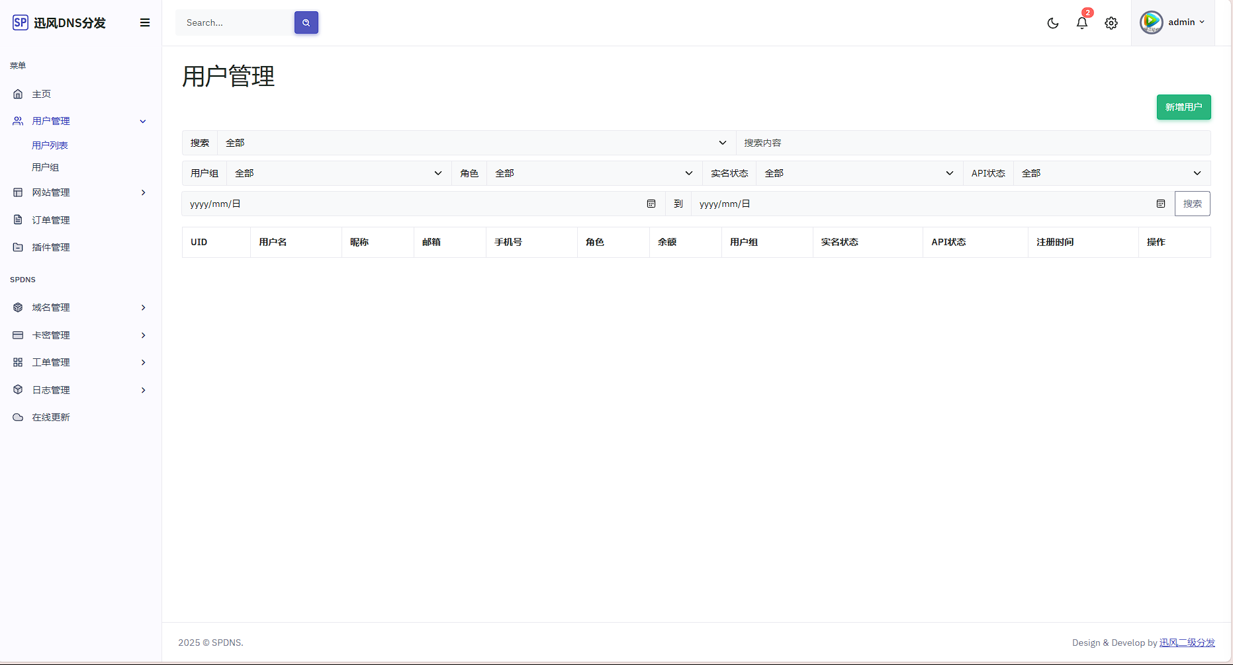Viewport: 1233px width, 665px height.
Task: Open the notifications bell
Action: pos(1081,23)
